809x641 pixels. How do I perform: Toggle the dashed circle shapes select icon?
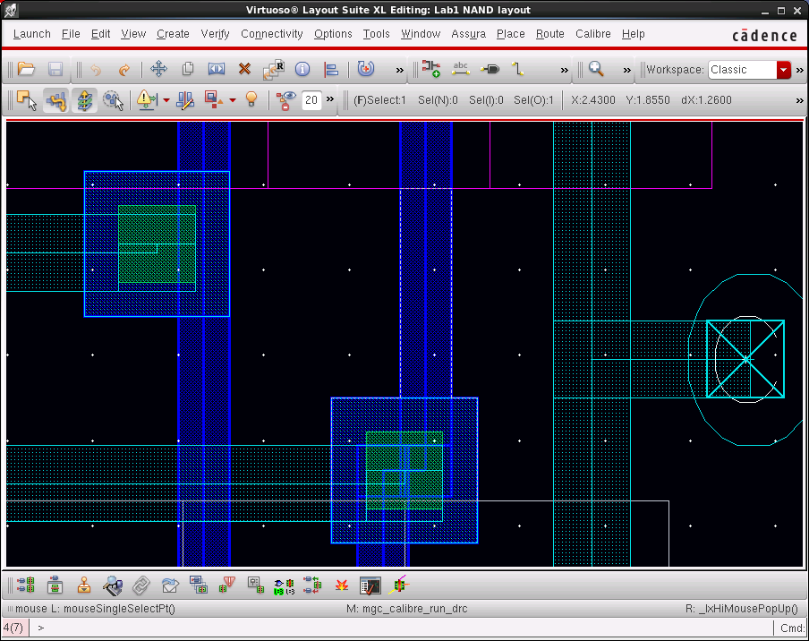tap(113, 99)
